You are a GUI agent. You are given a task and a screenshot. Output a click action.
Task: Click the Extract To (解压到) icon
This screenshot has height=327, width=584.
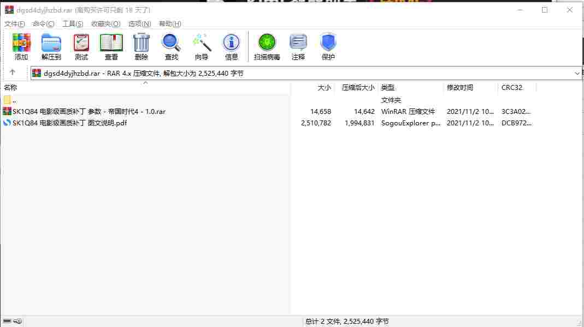point(51,47)
